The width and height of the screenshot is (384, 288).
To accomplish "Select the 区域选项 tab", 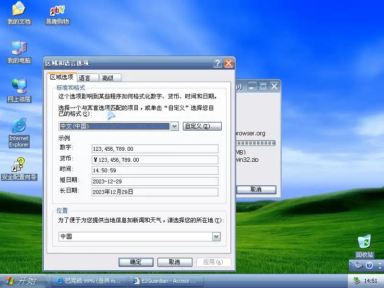I will click(x=61, y=77).
